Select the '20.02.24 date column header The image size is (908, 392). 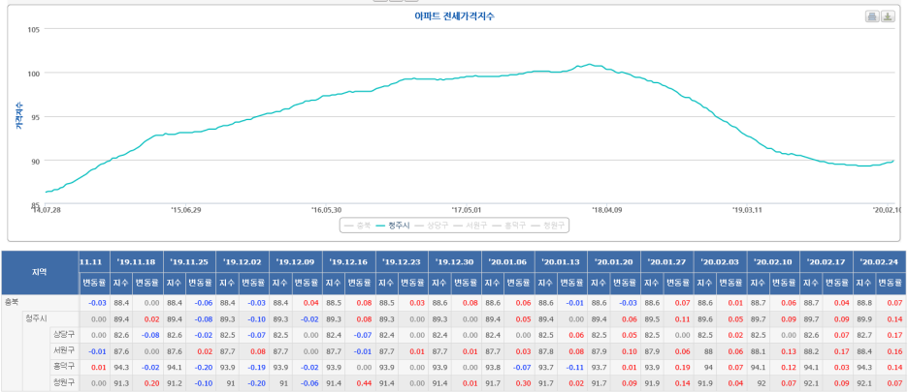coord(880,261)
